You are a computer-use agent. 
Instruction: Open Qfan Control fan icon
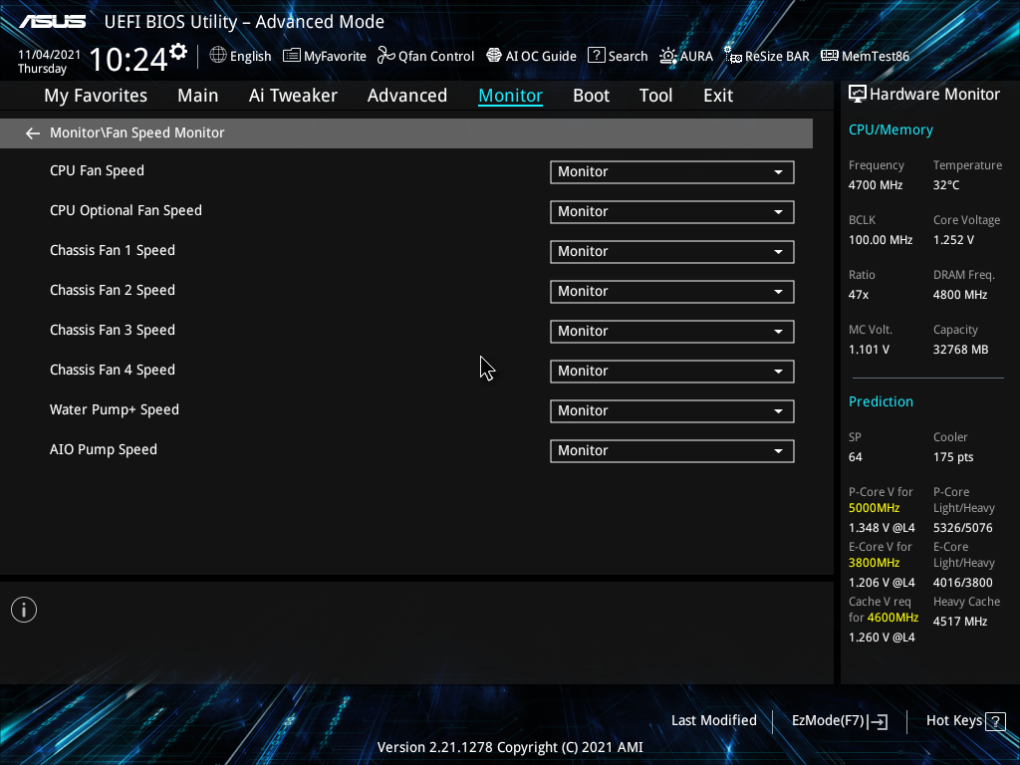point(386,56)
